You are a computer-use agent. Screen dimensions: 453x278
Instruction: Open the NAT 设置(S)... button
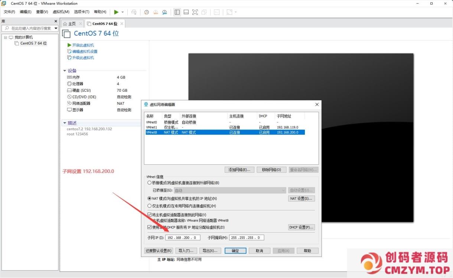click(x=302, y=199)
